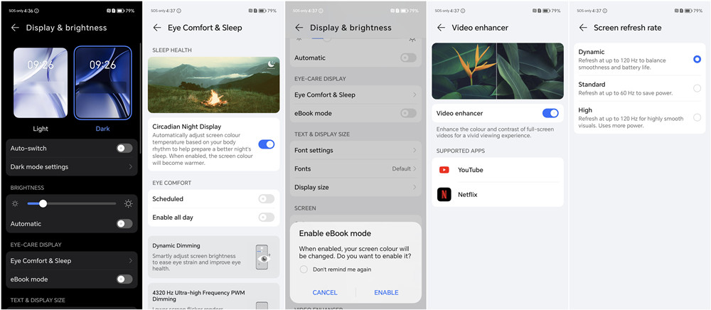Screen dimensions: 711x310
Task: Open Font settings
Action: (x=355, y=150)
